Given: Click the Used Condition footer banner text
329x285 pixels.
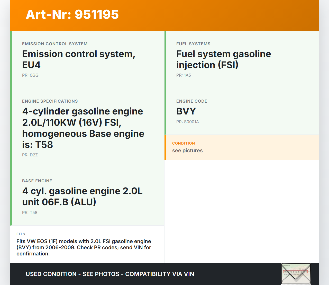Looking at the screenshot, I should coord(110,274).
